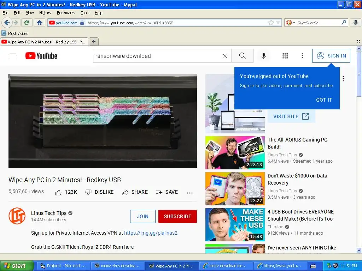Open the Tools menu
The image size is (362, 271).
85,13
